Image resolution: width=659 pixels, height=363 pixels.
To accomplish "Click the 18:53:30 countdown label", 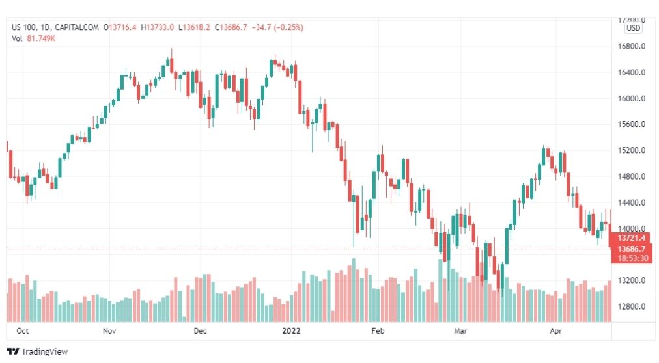I will 632,258.
